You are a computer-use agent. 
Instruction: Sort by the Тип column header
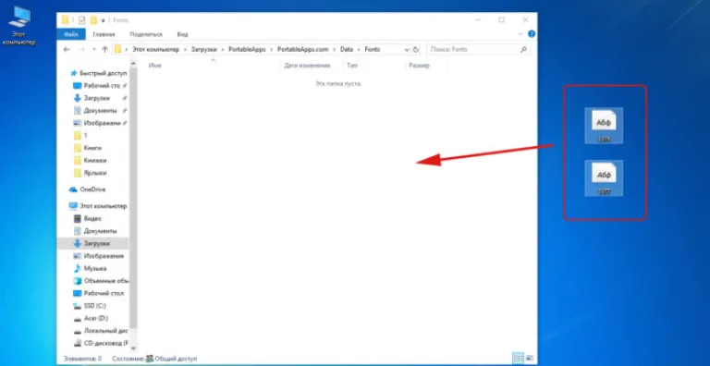352,66
